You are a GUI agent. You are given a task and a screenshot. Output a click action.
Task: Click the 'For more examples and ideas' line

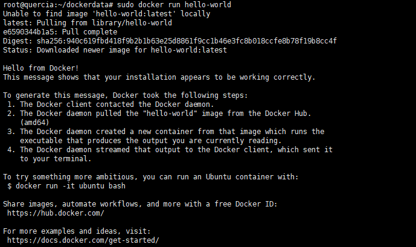(77, 231)
